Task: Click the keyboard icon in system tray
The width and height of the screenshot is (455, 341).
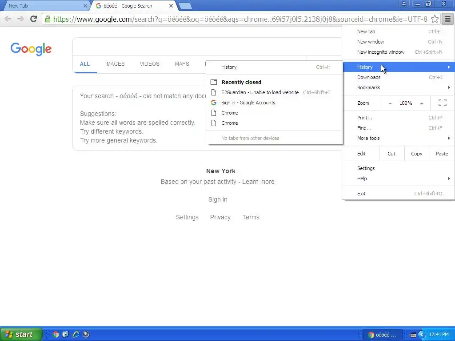Action: point(413,335)
